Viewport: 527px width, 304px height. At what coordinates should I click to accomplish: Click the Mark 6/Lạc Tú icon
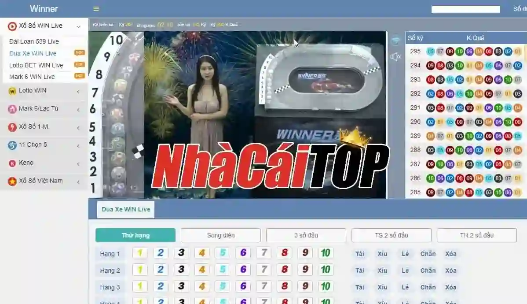coord(12,109)
